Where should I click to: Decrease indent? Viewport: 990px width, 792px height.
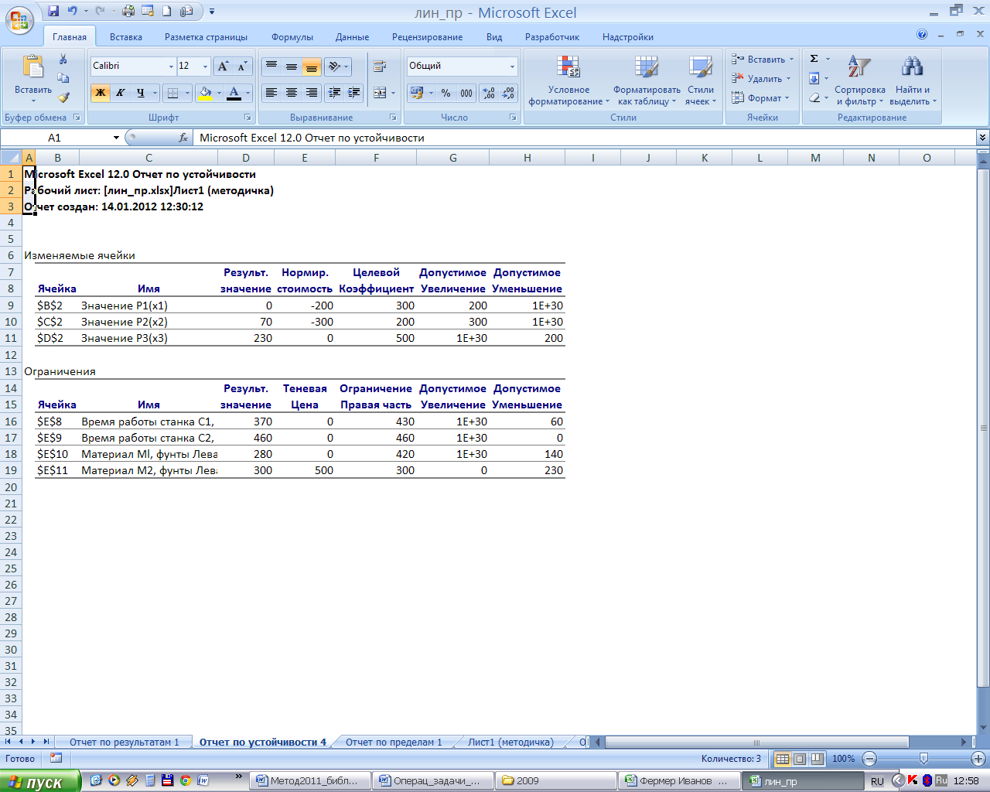pyautogui.click(x=334, y=93)
